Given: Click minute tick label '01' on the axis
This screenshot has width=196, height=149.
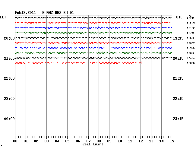Looking at the screenshot, I should pos(26,141).
